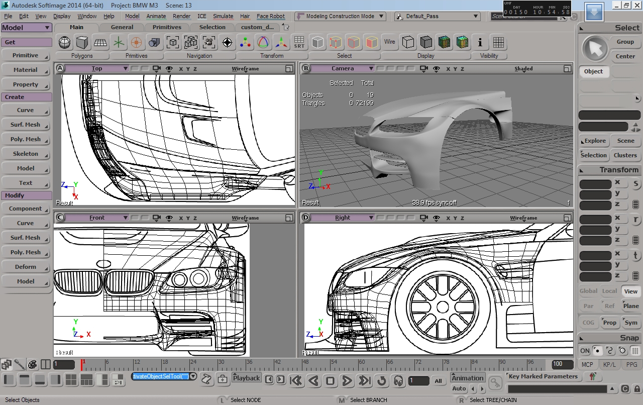Toggle the Snap ON button
The height and width of the screenshot is (405, 643).
tap(585, 351)
